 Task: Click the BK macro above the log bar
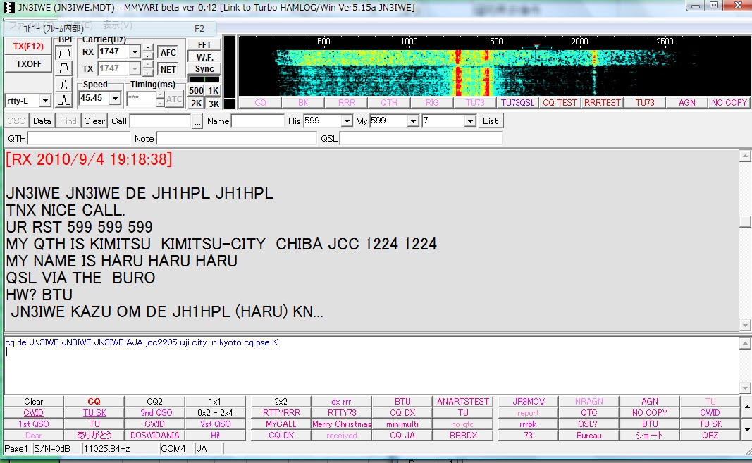point(303,103)
